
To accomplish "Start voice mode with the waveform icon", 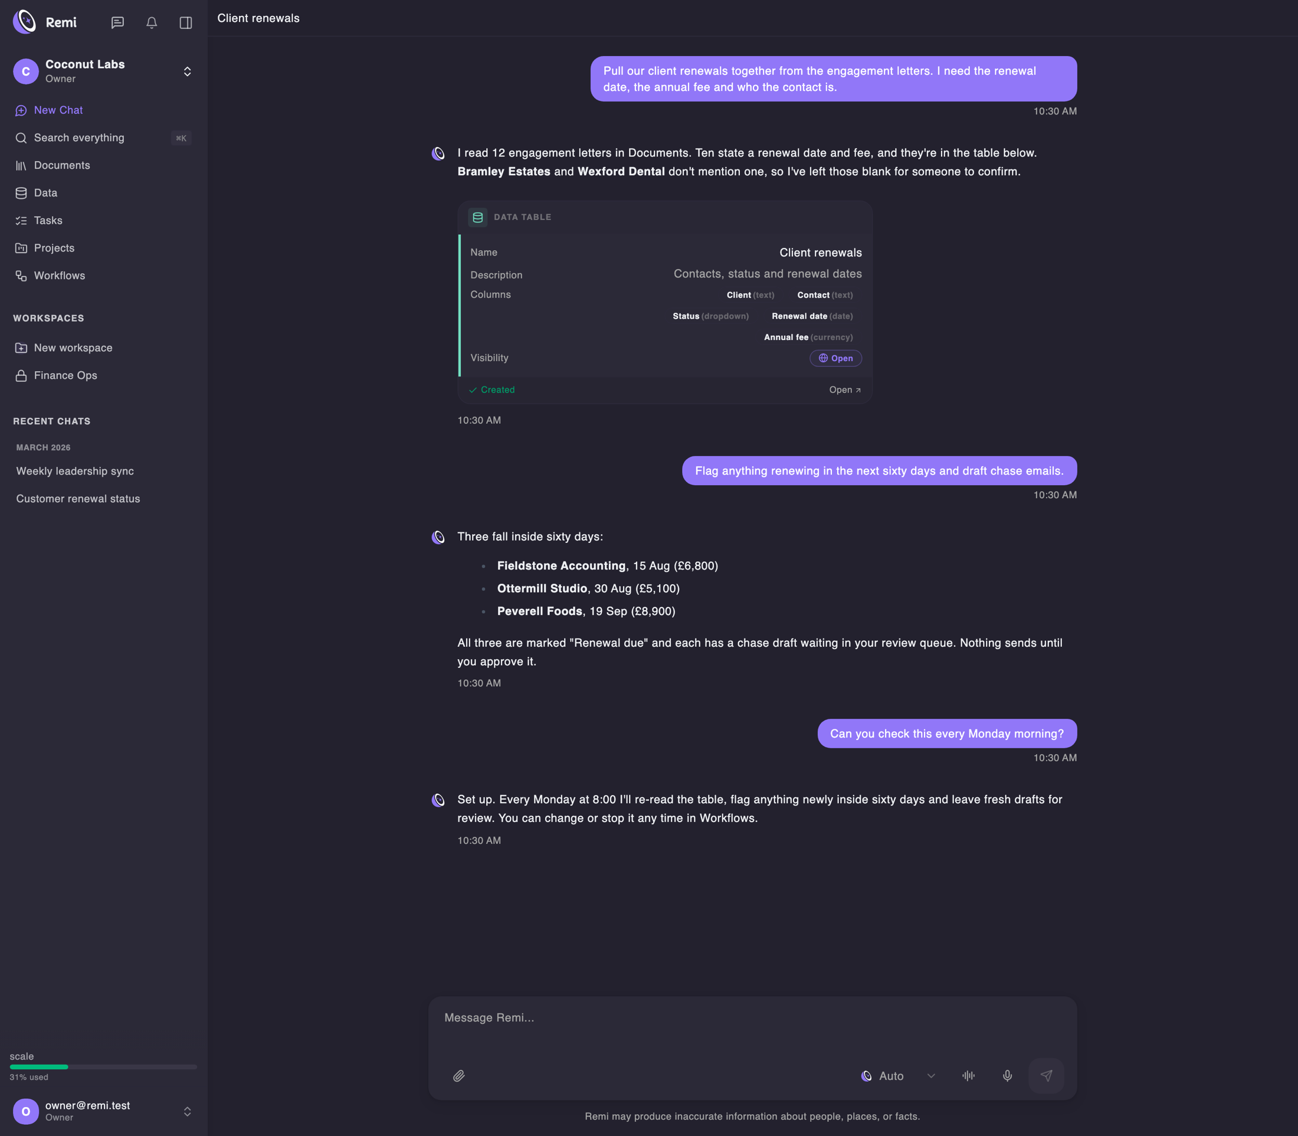I will 968,1076.
